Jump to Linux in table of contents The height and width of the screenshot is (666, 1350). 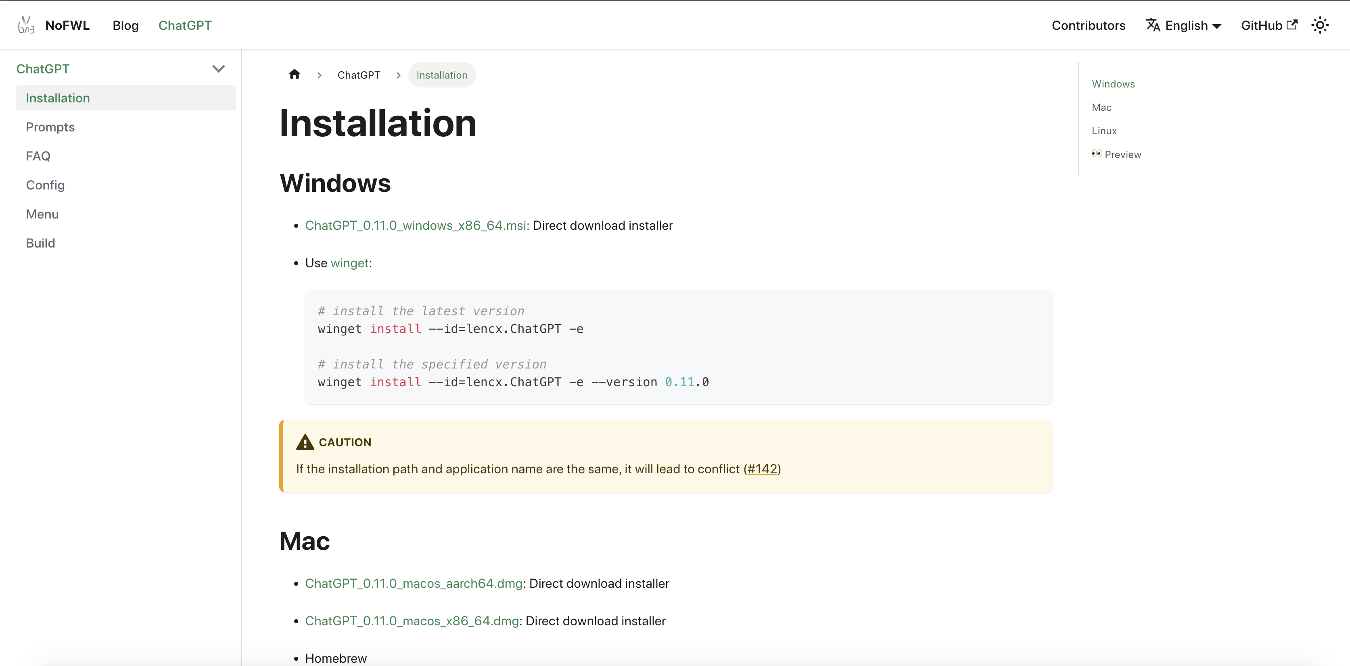1104,131
